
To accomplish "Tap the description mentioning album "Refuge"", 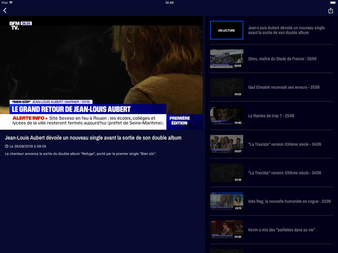I will point(81,153).
